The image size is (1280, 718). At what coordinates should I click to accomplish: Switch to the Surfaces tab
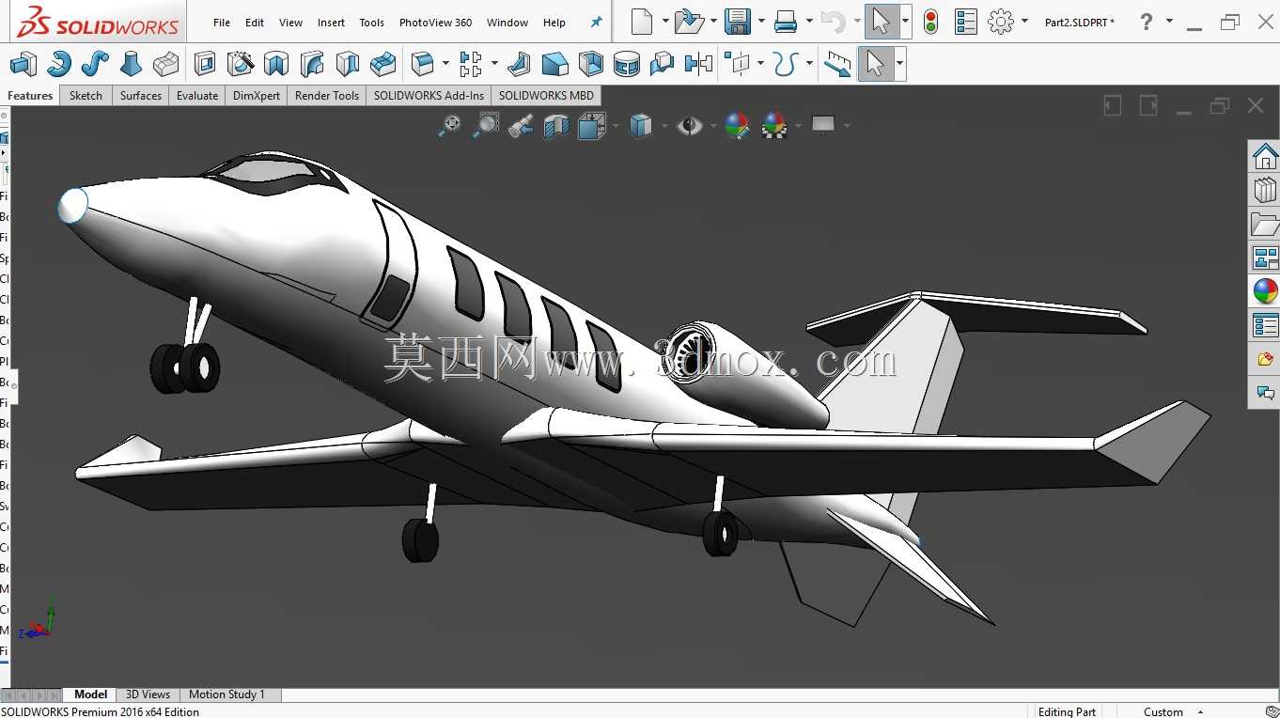[140, 96]
